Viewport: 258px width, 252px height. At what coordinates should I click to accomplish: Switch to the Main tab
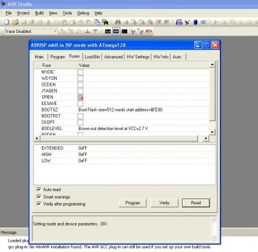pyautogui.click(x=39, y=57)
